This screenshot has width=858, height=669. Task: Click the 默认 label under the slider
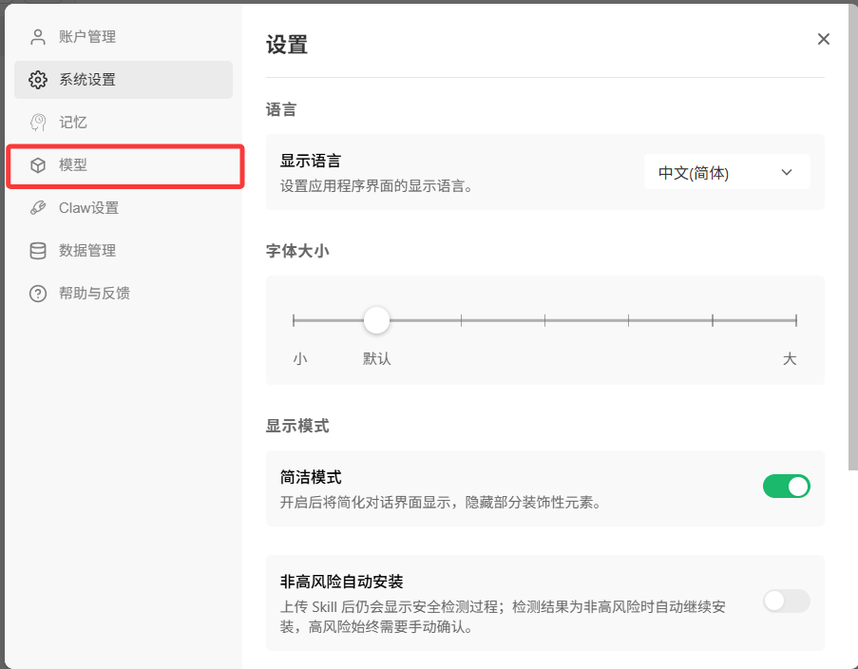pyautogui.click(x=376, y=358)
